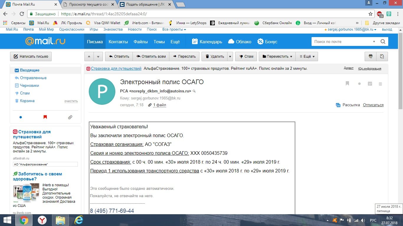The height and width of the screenshot is (226, 403).
Task: Filter messages with attachments paperclip icon
Action: 70,117
